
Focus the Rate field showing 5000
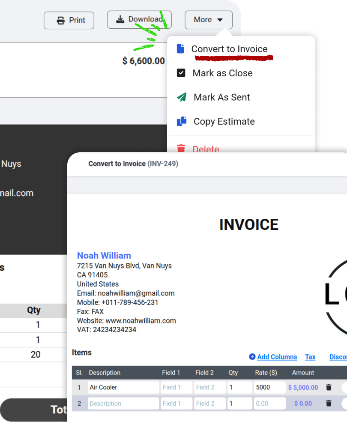click(x=269, y=387)
